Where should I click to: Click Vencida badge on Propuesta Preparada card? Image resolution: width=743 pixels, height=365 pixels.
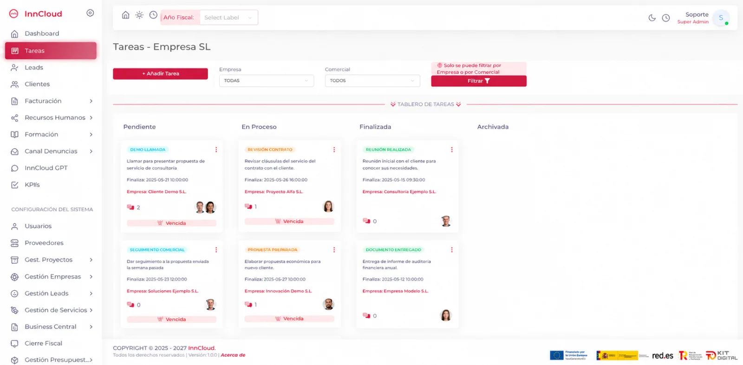tap(289, 319)
